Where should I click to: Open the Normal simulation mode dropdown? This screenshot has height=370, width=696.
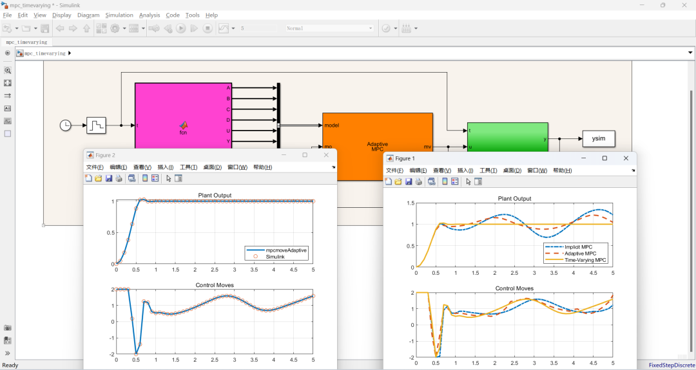pos(329,28)
